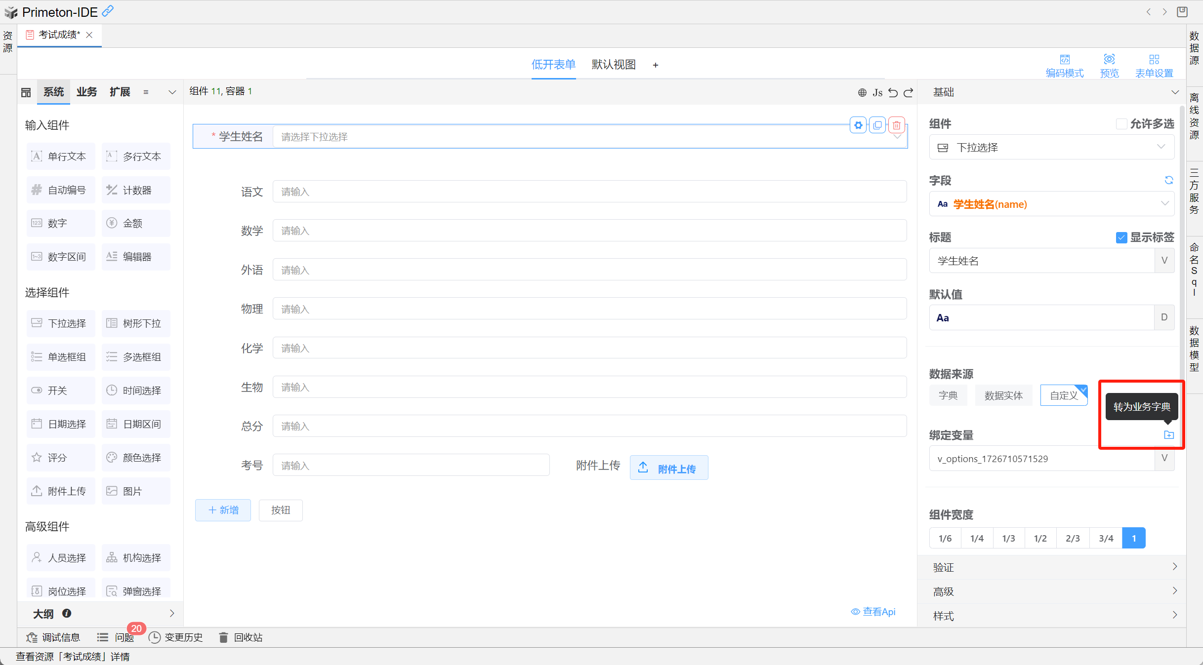
Task: Click the 新增 button
Action: 223,510
